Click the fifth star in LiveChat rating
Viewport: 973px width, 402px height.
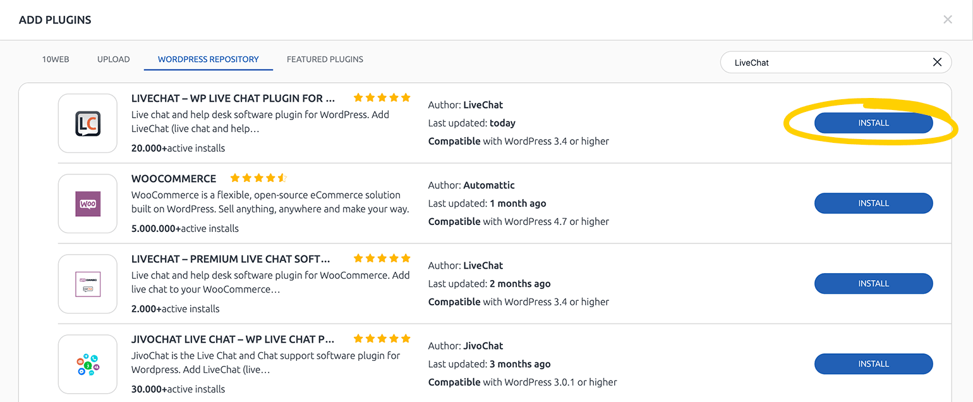click(405, 97)
